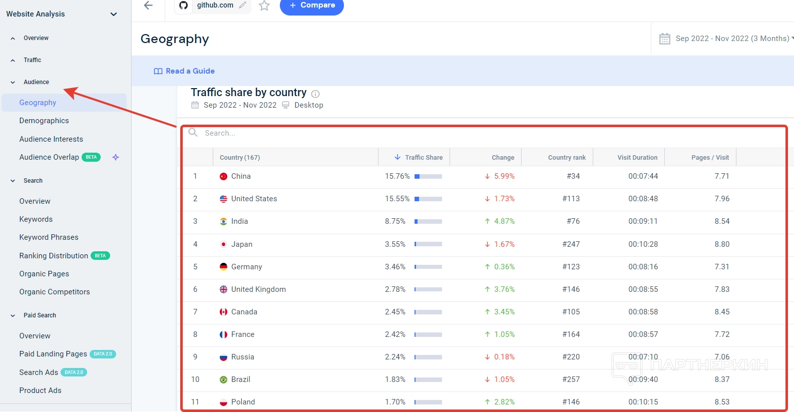
Task: Click the calendar icon by the date range
Action: point(664,39)
